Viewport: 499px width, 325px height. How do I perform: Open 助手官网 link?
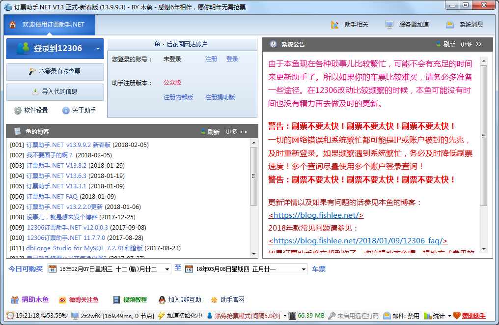(x=228, y=300)
